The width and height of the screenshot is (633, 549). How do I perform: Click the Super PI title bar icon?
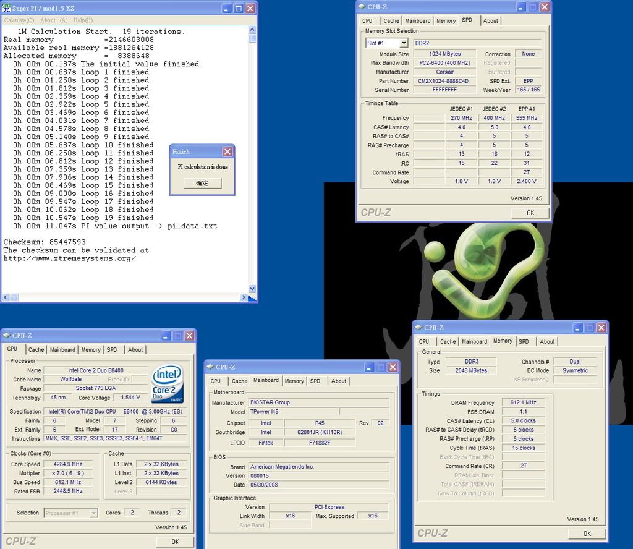[x=6, y=8]
